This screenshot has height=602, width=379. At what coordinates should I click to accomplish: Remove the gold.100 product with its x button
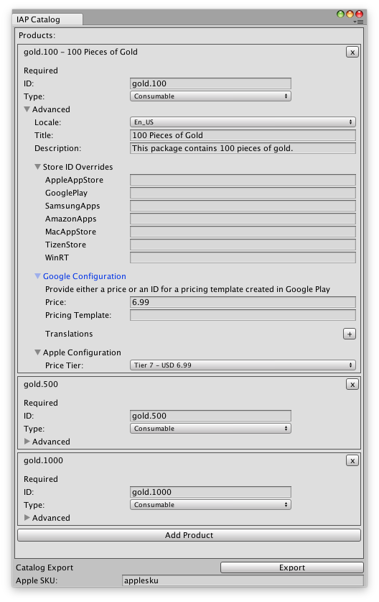pyautogui.click(x=352, y=52)
